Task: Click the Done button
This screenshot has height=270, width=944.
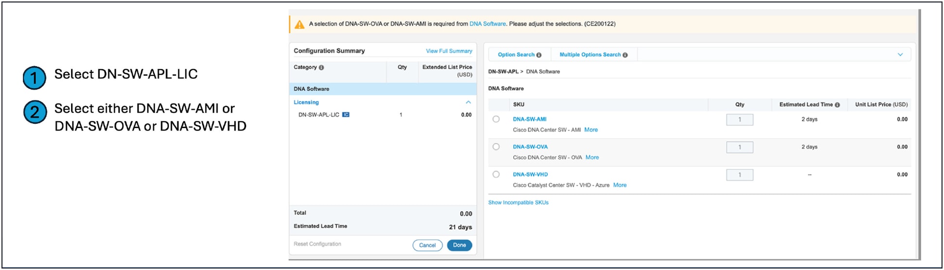Action: pos(460,245)
